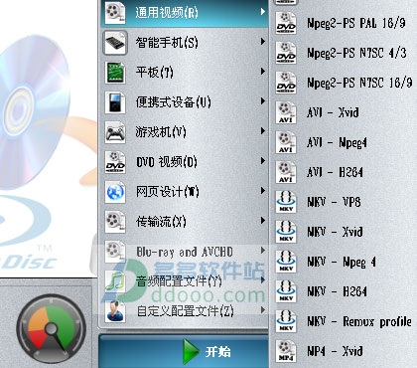
Task: Click the globe icon beside 网页设计(W)
Action: 115,192
